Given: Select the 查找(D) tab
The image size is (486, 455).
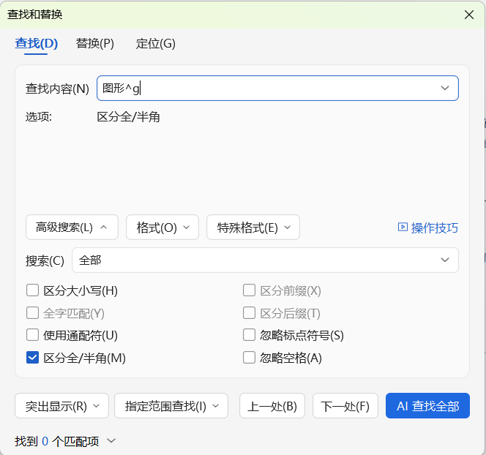Looking at the screenshot, I should (36, 43).
